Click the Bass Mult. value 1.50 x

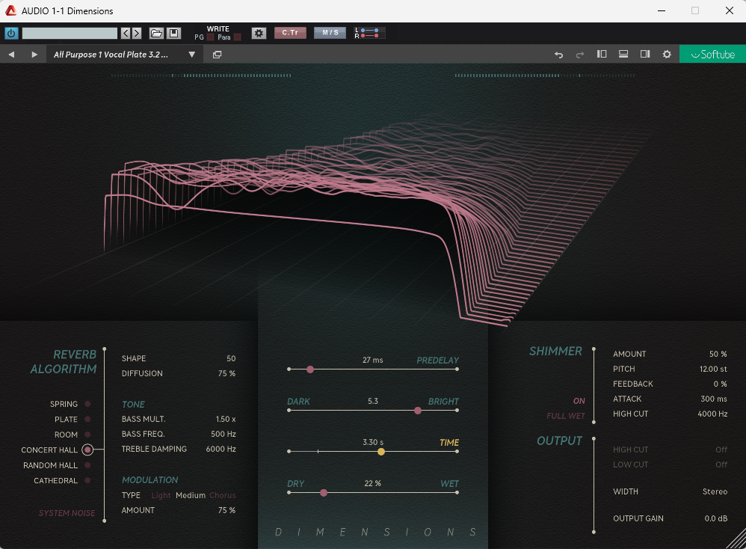tap(226, 419)
